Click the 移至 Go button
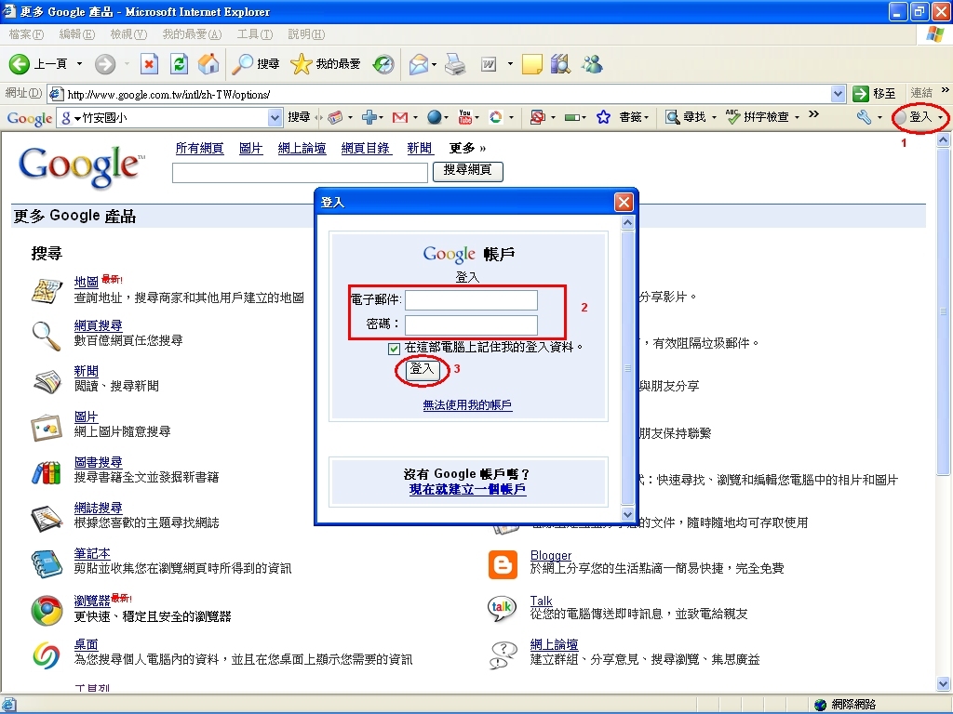Screen dimensions: 953x714 pos(875,94)
